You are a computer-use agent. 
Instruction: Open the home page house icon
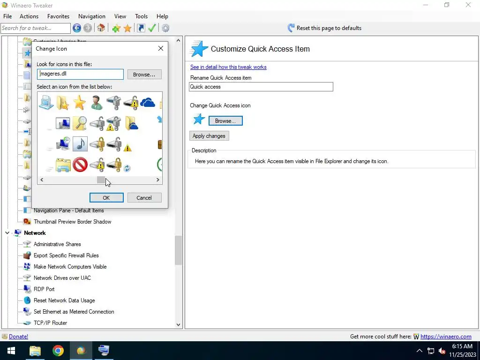(101, 28)
